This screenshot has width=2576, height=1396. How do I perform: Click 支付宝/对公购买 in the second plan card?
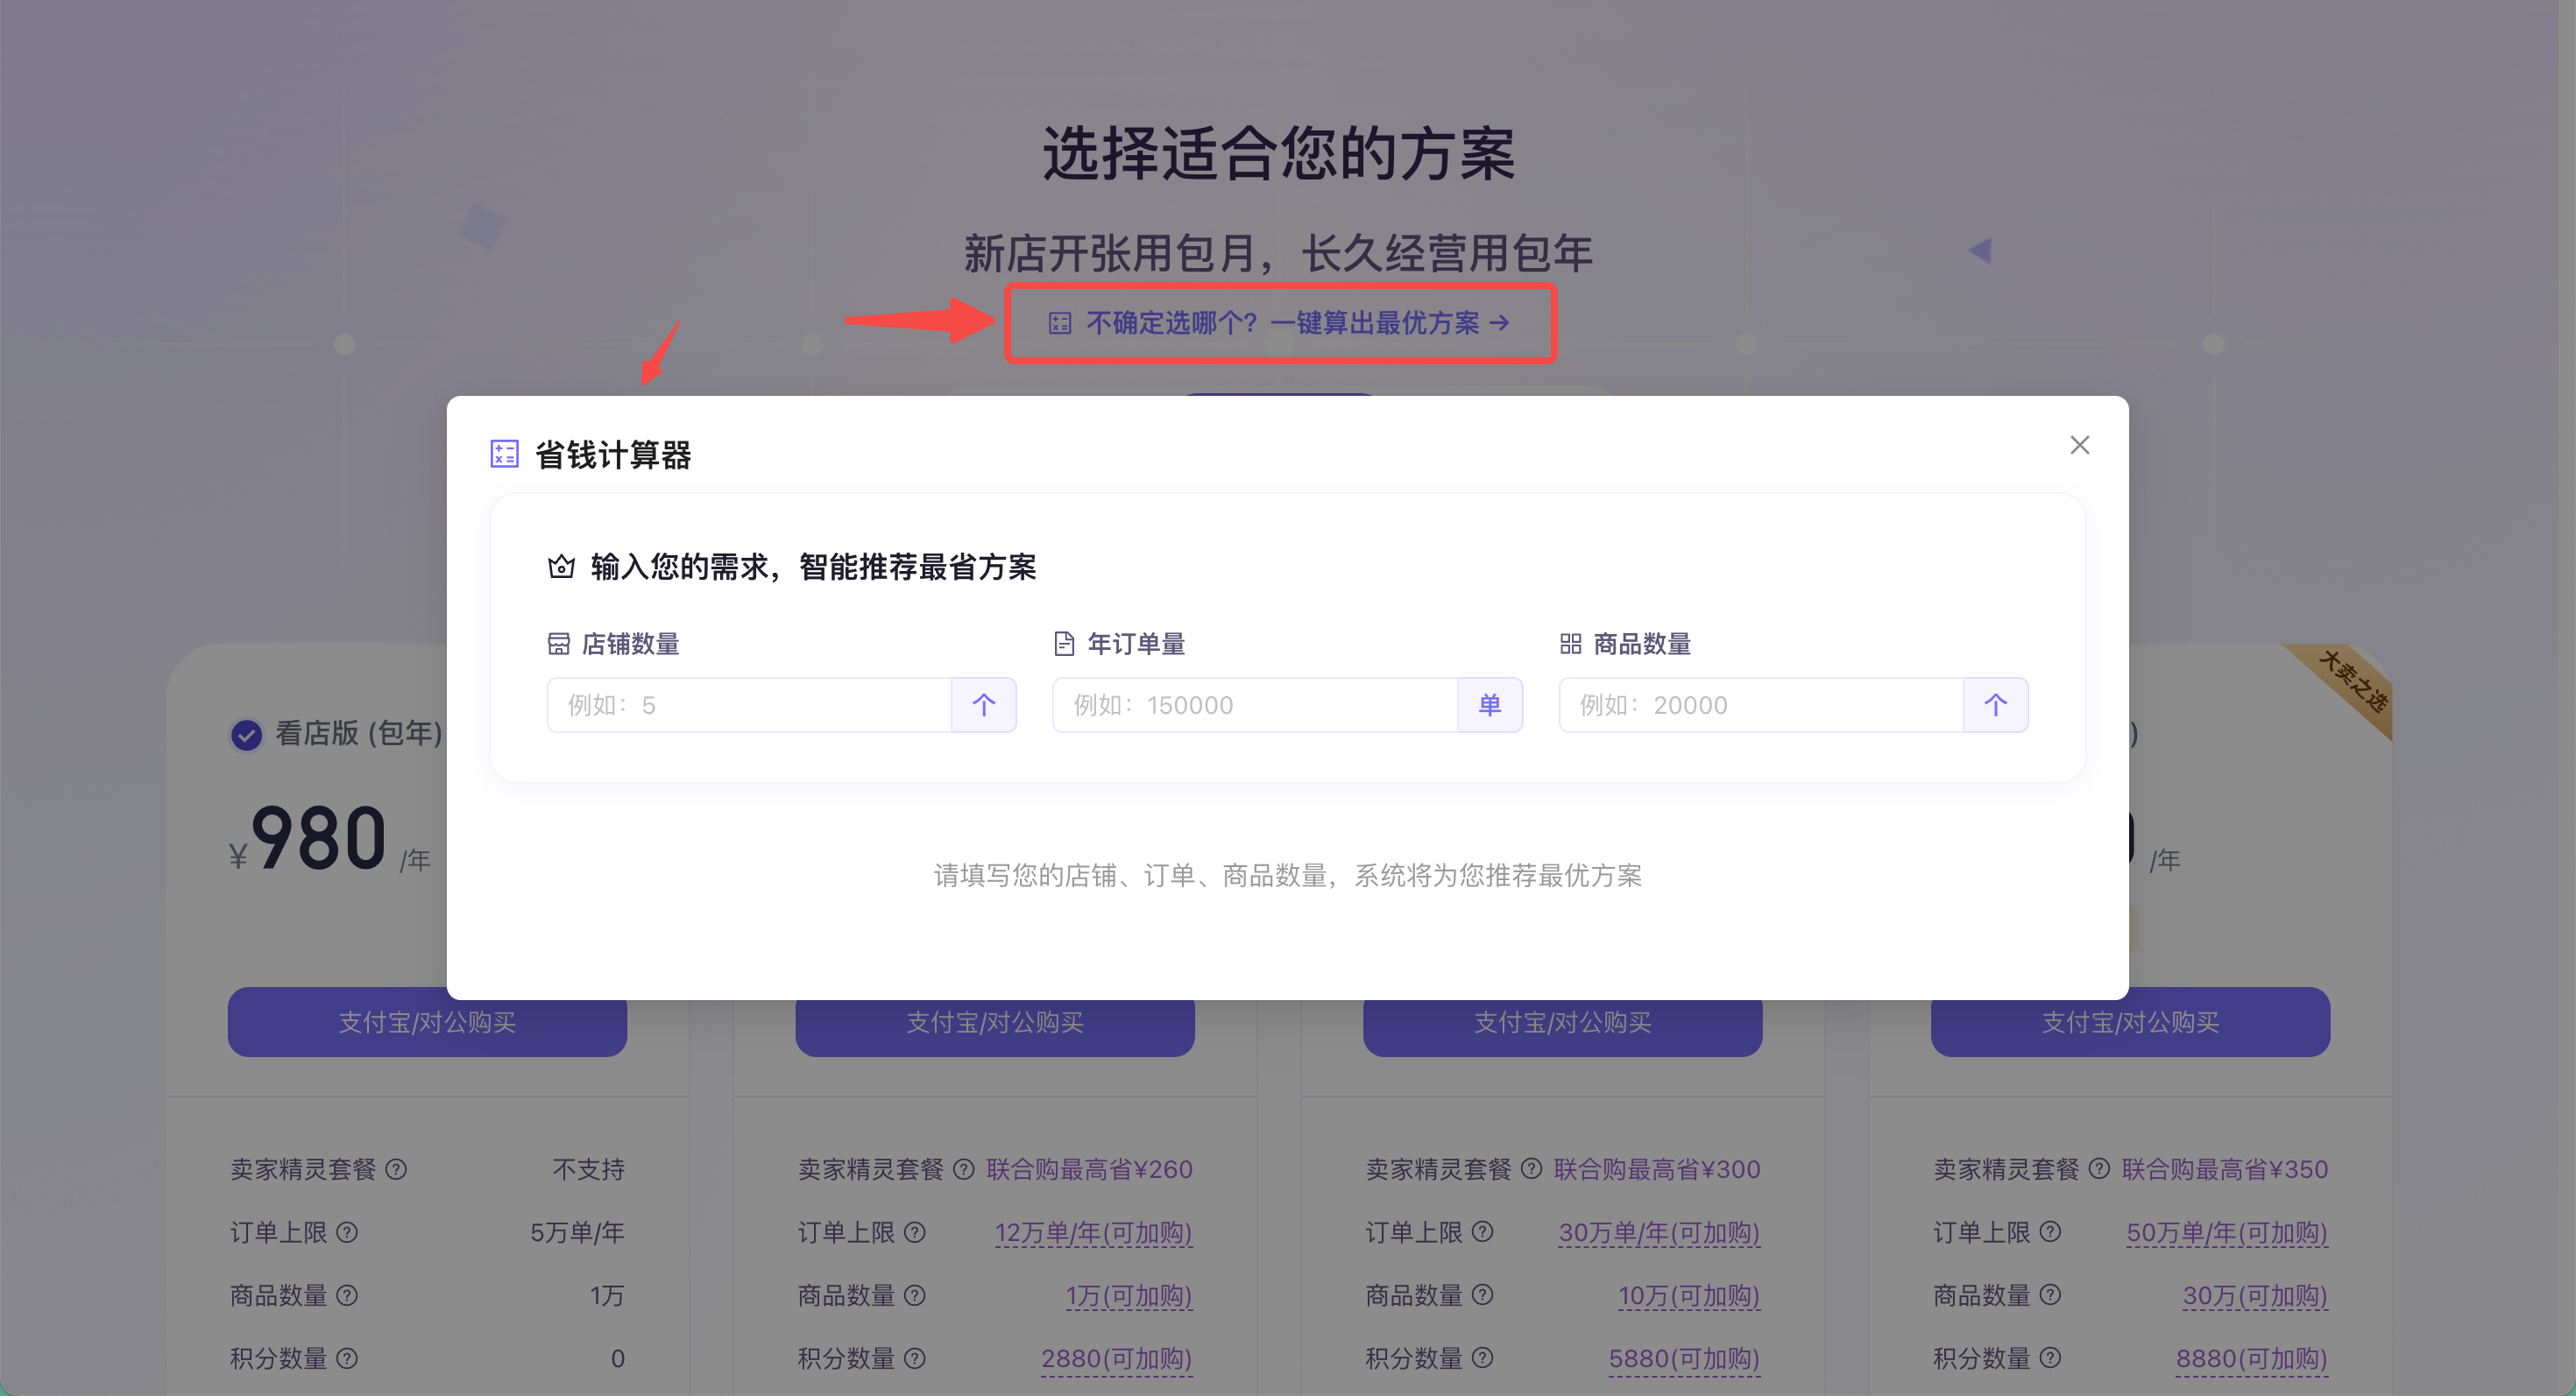pos(995,1023)
